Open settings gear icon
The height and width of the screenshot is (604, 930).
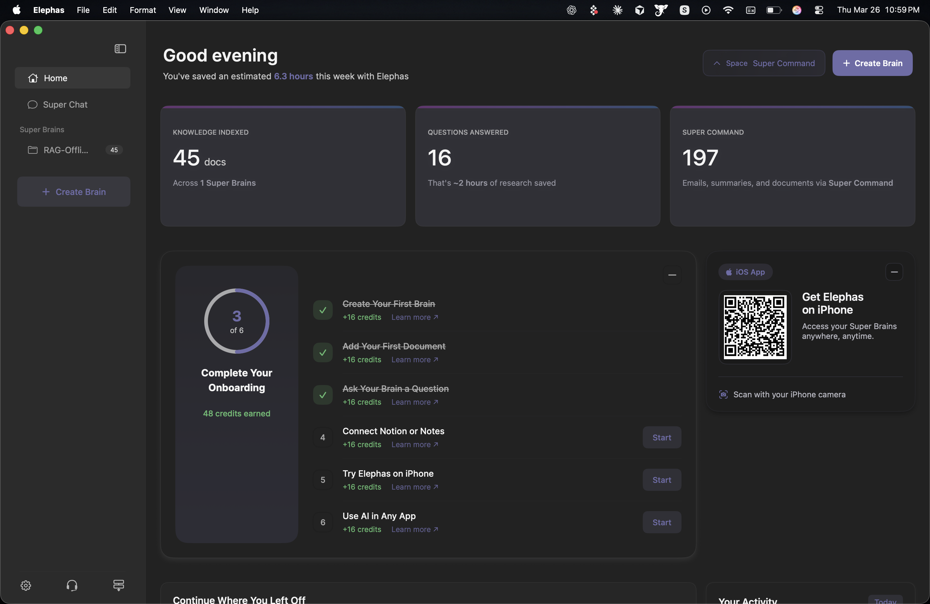tap(26, 585)
